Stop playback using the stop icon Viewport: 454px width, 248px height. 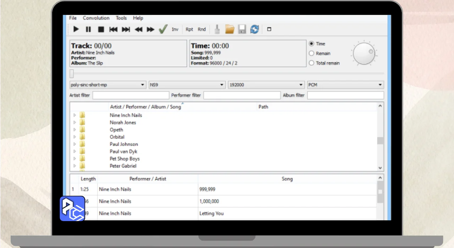pyautogui.click(x=101, y=29)
